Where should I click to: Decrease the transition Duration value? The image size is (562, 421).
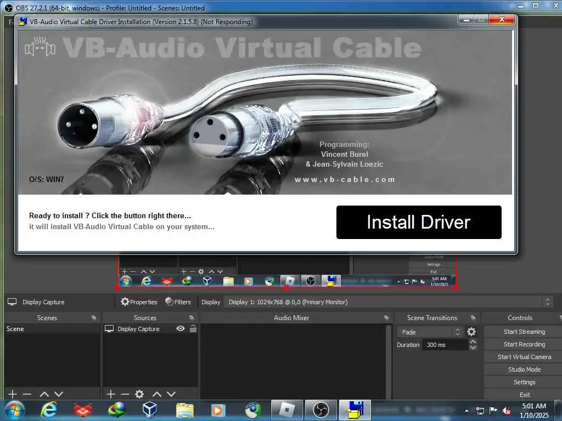473,347
